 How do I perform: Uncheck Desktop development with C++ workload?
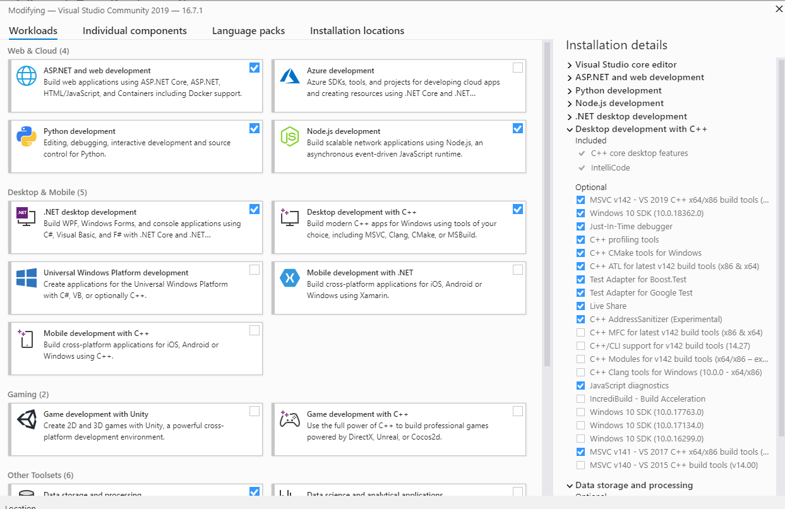(x=518, y=209)
